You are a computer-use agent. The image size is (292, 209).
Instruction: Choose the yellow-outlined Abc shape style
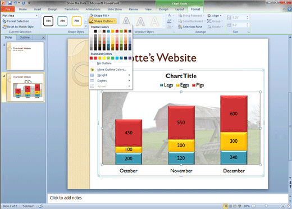pos(76,21)
